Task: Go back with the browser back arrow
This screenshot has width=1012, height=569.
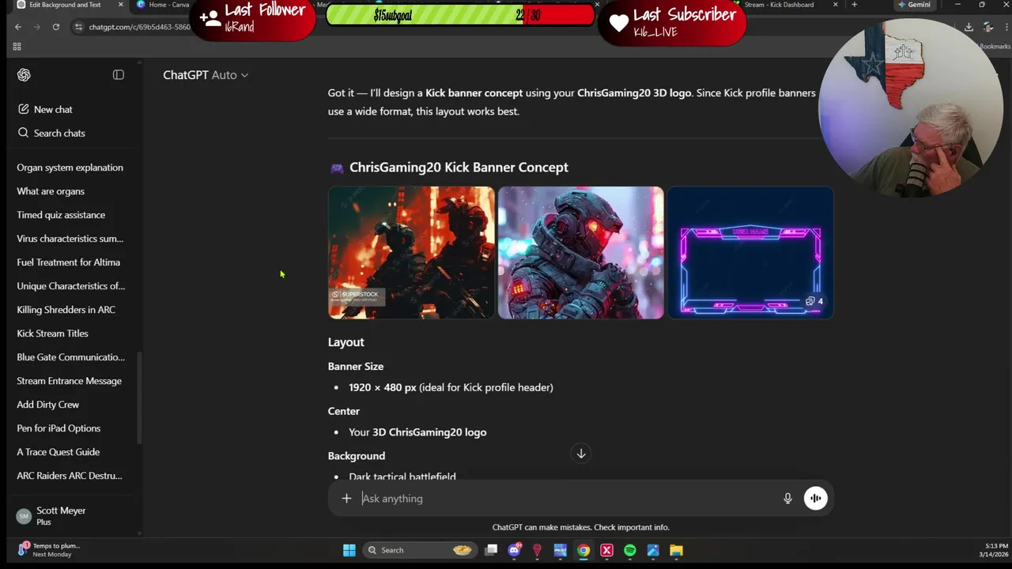Action: pyautogui.click(x=18, y=27)
